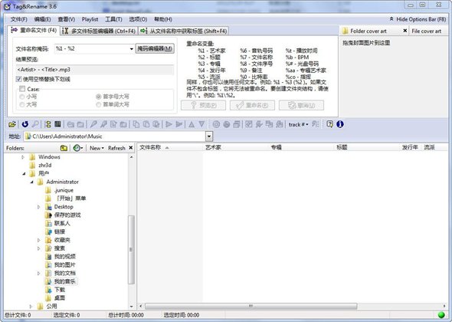Click the help question mark toolbar icon
The height and width of the screenshot is (322, 452).
click(329, 124)
